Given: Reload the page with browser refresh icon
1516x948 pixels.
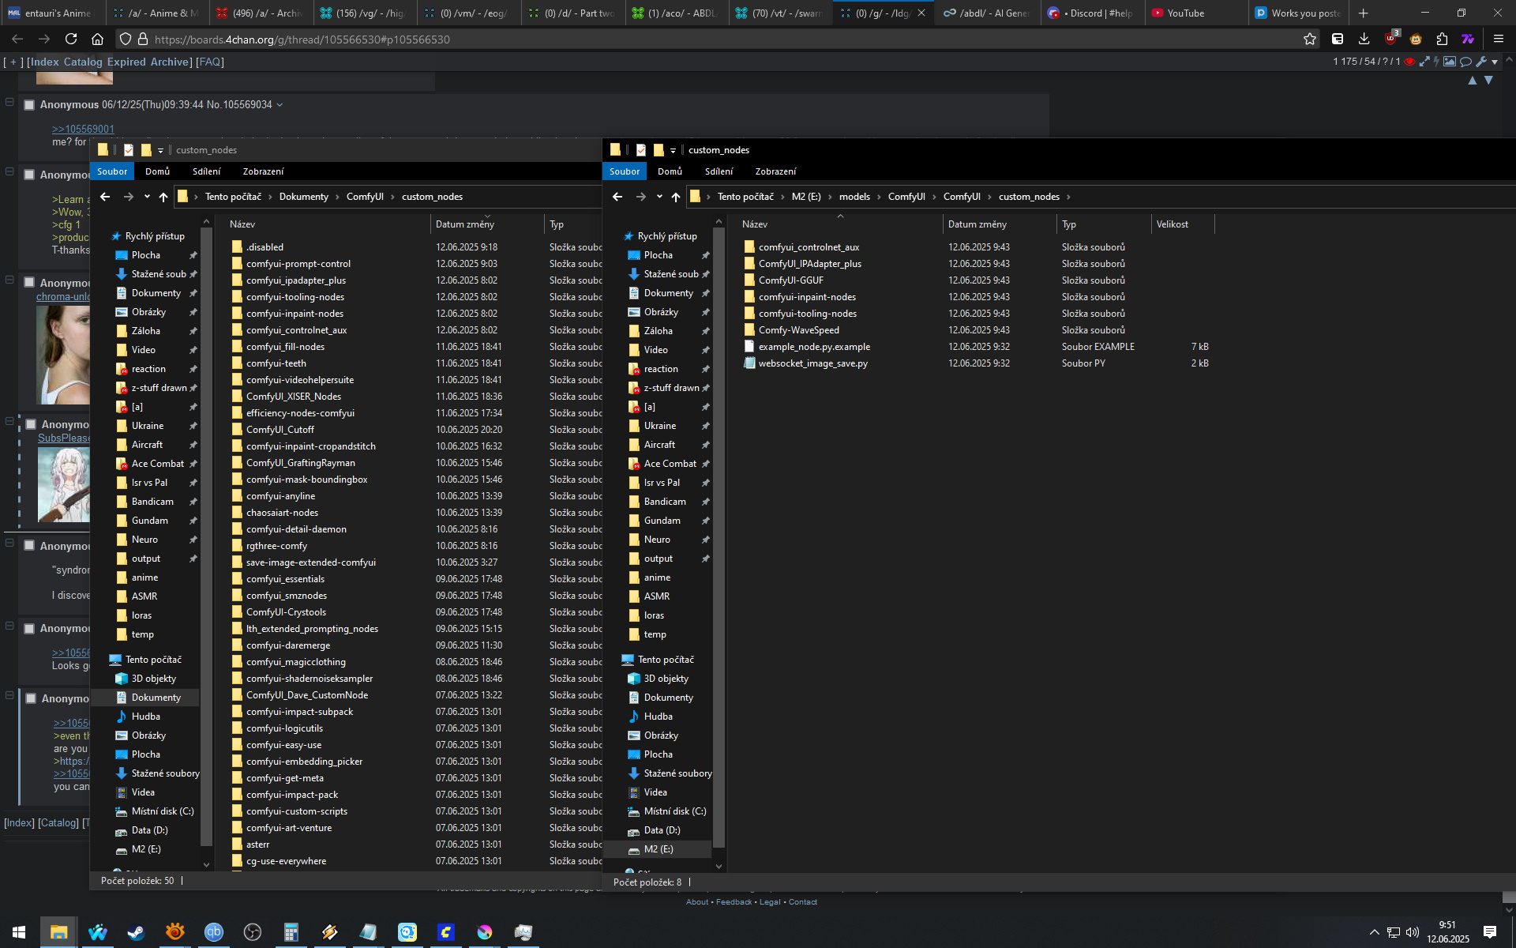Looking at the screenshot, I should [71, 39].
